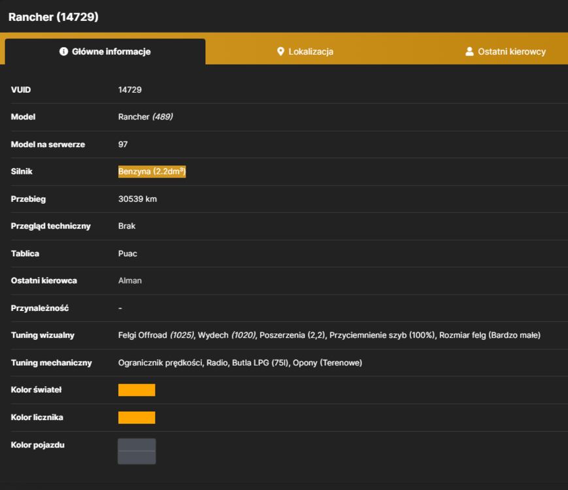Click the person icon beside Ostatni kierowcy
The width and height of the screenshot is (568, 490).
click(x=469, y=52)
